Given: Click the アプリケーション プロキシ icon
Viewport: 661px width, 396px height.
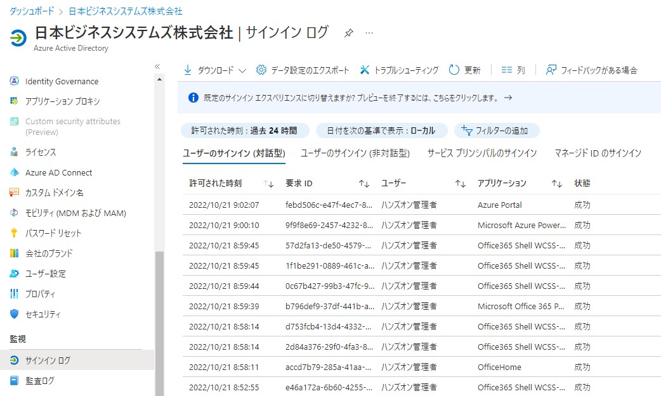Looking at the screenshot, I should click(x=15, y=101).
